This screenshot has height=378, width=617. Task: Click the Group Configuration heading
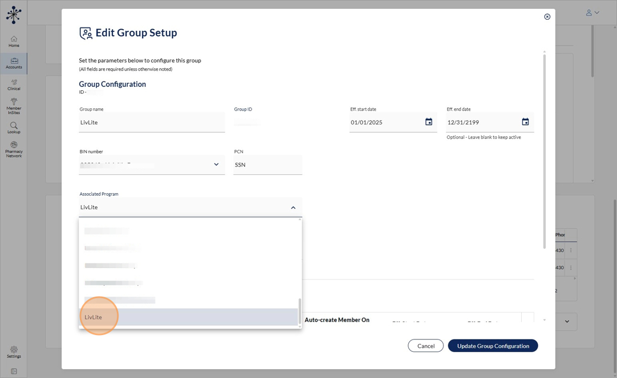tap(112, 84)
